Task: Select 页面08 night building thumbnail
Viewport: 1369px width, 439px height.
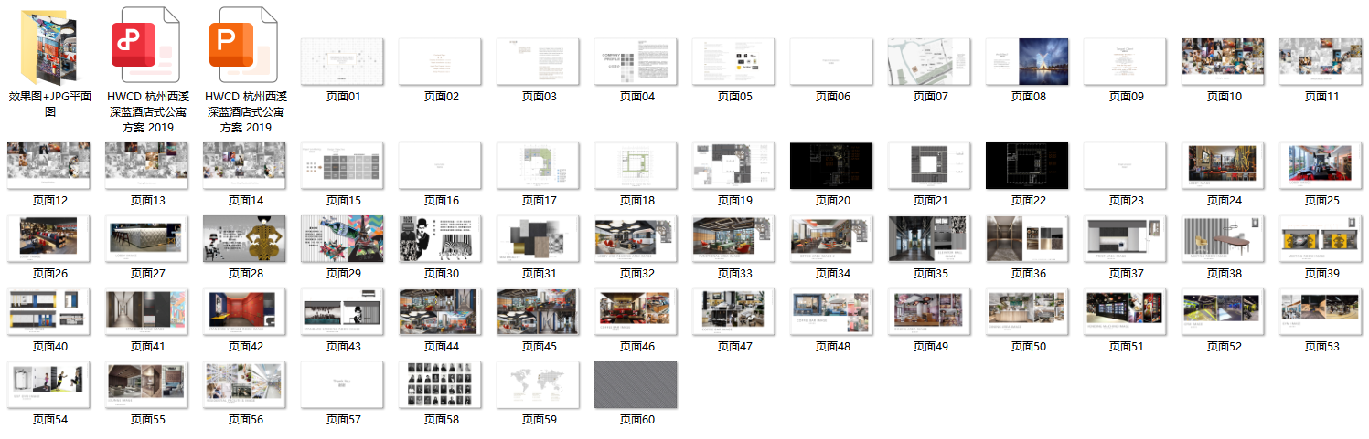Action: tap(1027, 62)
